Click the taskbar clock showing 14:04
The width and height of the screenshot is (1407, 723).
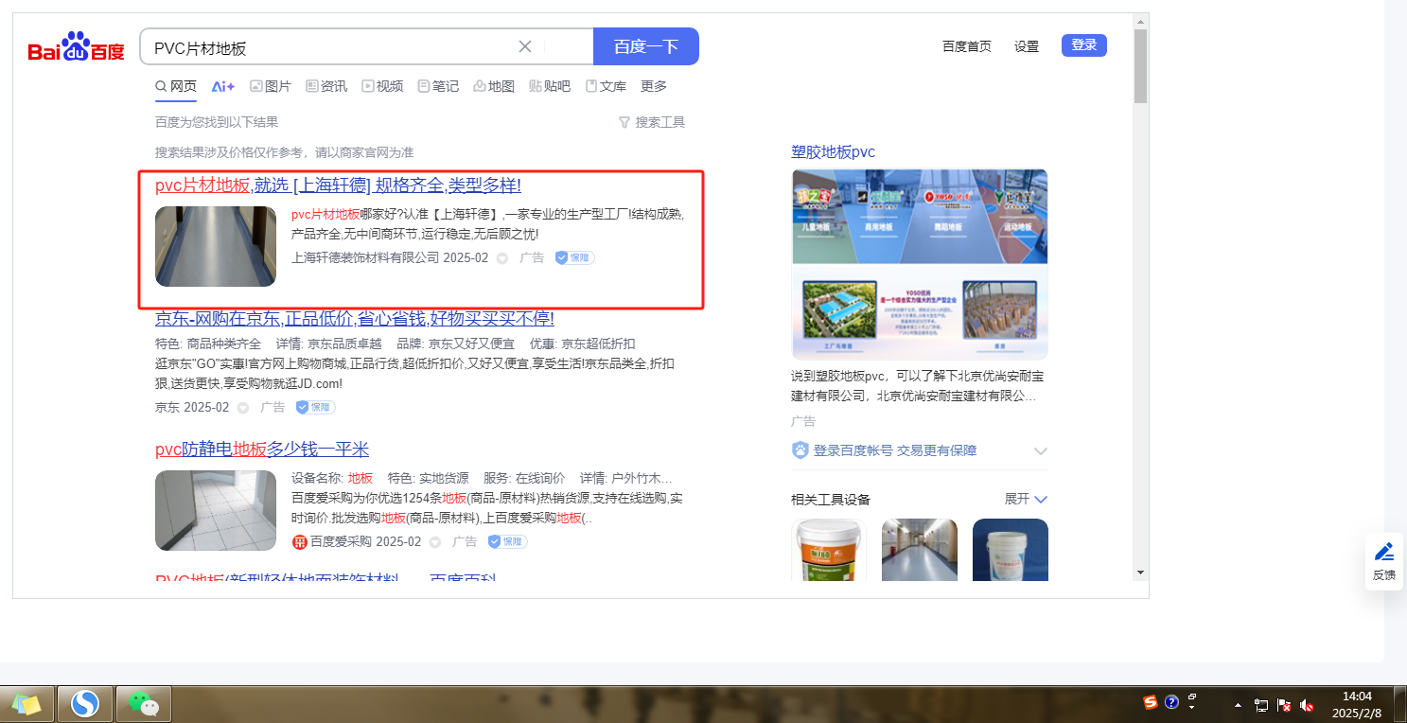point(1357,704)
